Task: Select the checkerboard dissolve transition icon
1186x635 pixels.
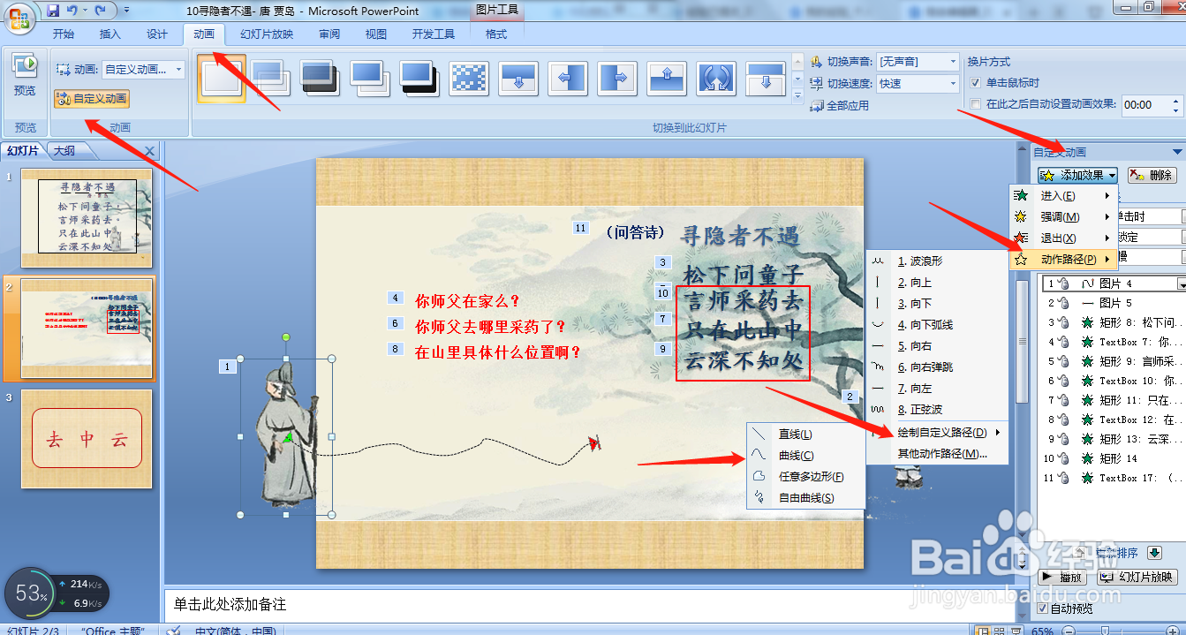Action: (x=469, y=79)
